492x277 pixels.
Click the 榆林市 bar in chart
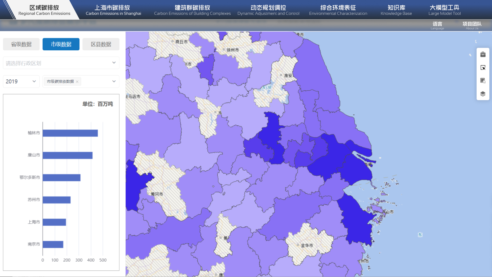(70, 133)
